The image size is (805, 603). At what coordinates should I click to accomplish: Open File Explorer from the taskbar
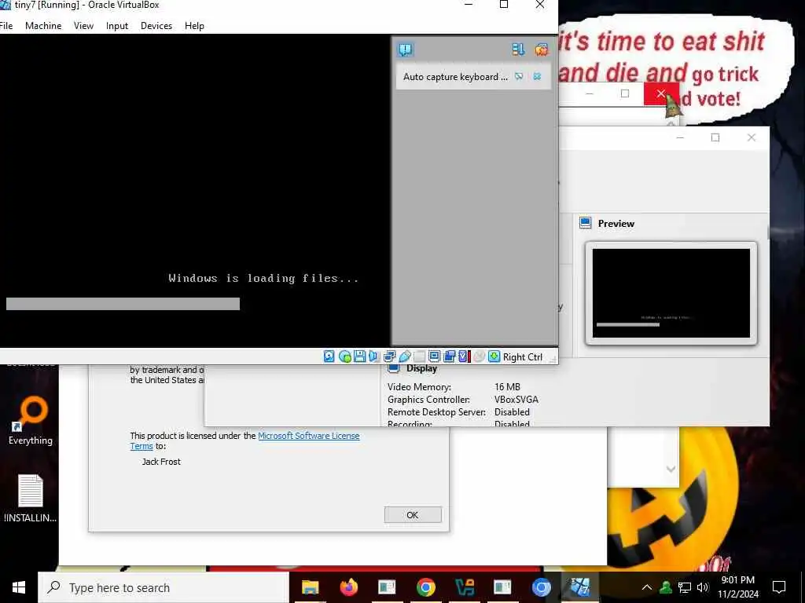(310, 587)
